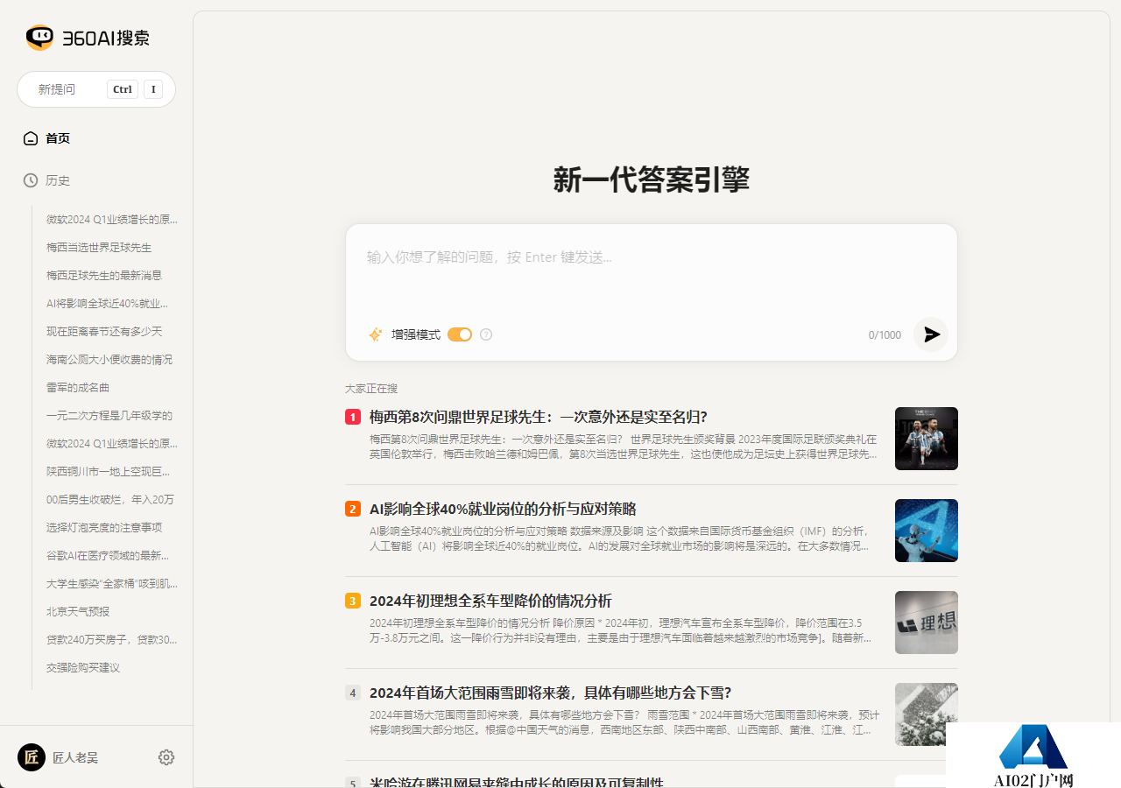The image size is (1121, 788).
Task: Click the 首页 home icon
Action: click(31, 138)
